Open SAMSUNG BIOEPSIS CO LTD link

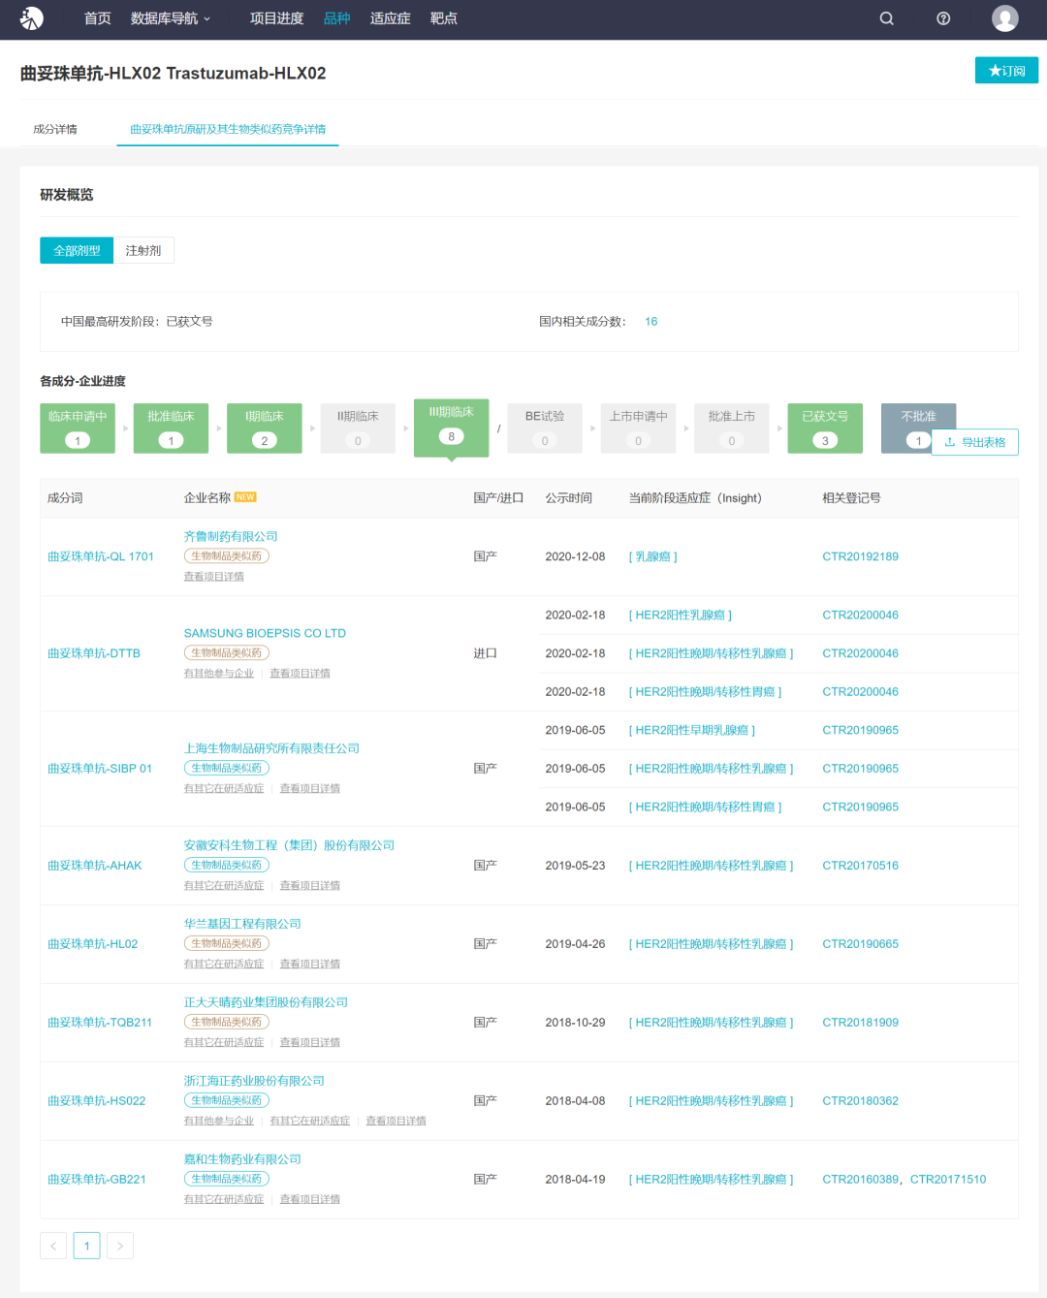coord(265,633)
